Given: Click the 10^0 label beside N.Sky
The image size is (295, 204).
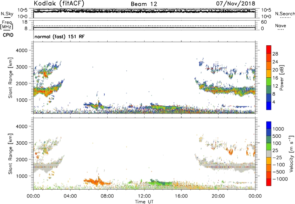Looking at the screenshot, I should (x=23, y=17).
